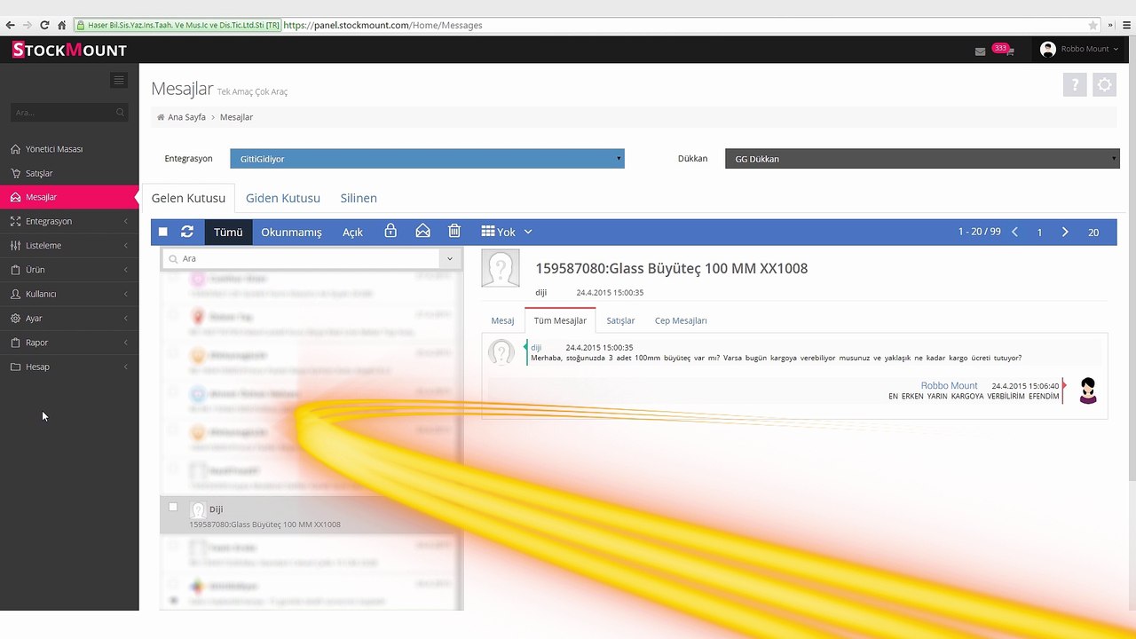
Task: Click the site security certificate badge
Action: (x=177, y=25)
